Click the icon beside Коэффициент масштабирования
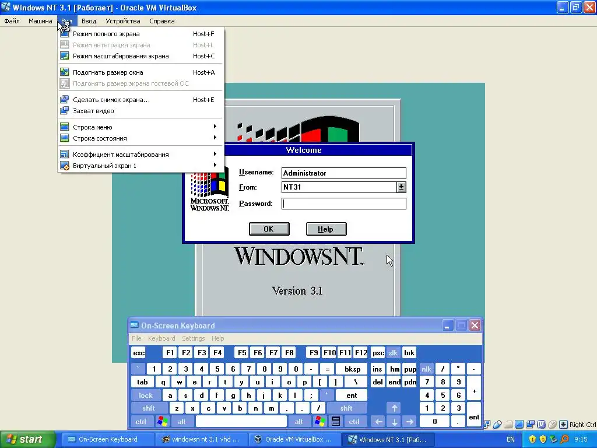The height and width of the screenshot is (448, 597). pos(64,155)
